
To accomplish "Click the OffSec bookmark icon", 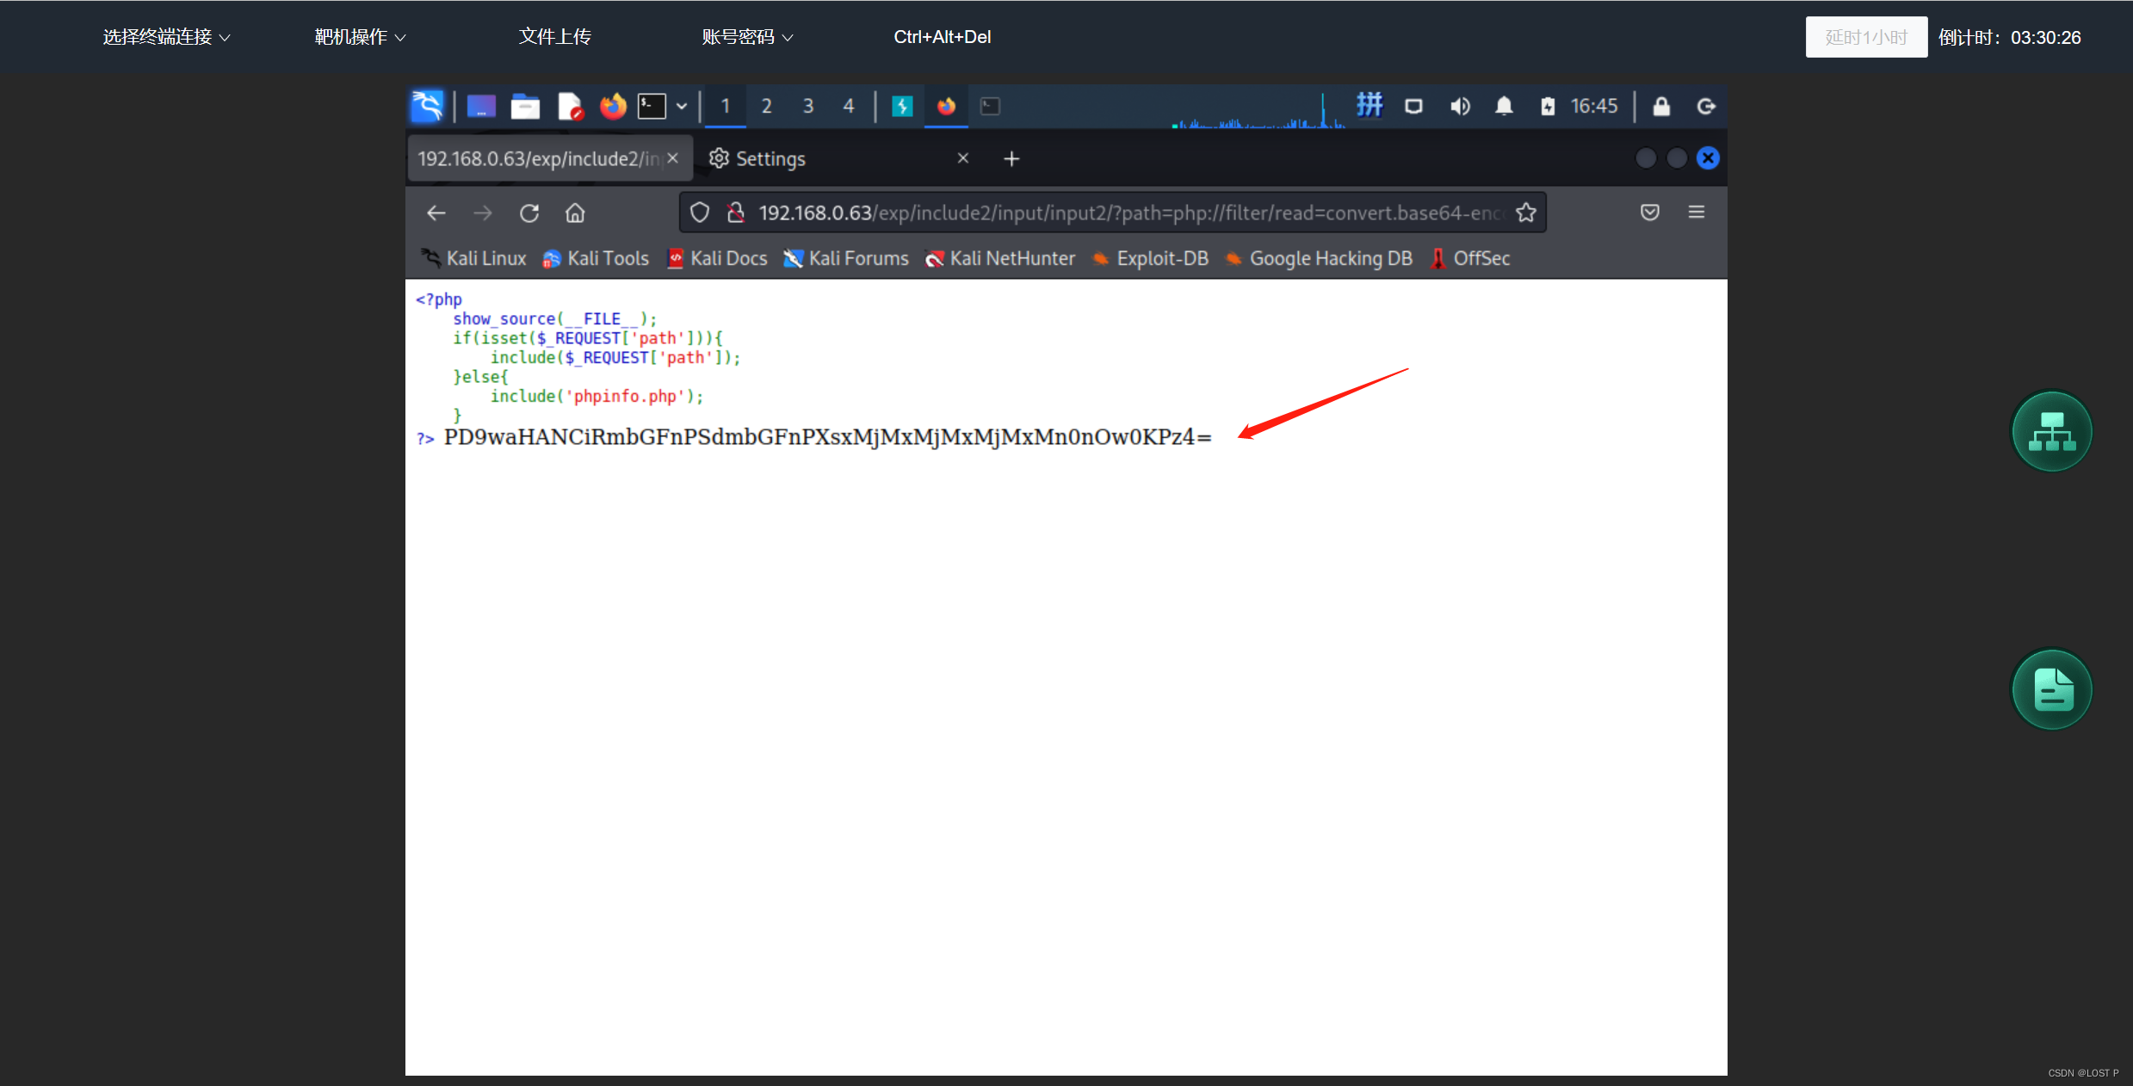I will 1437,259.
